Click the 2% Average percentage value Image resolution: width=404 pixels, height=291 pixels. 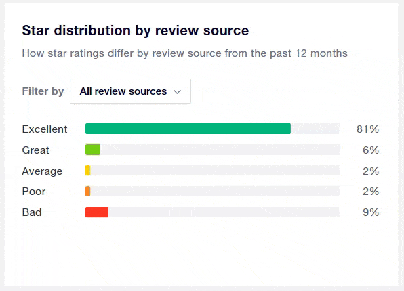(371, 171)
